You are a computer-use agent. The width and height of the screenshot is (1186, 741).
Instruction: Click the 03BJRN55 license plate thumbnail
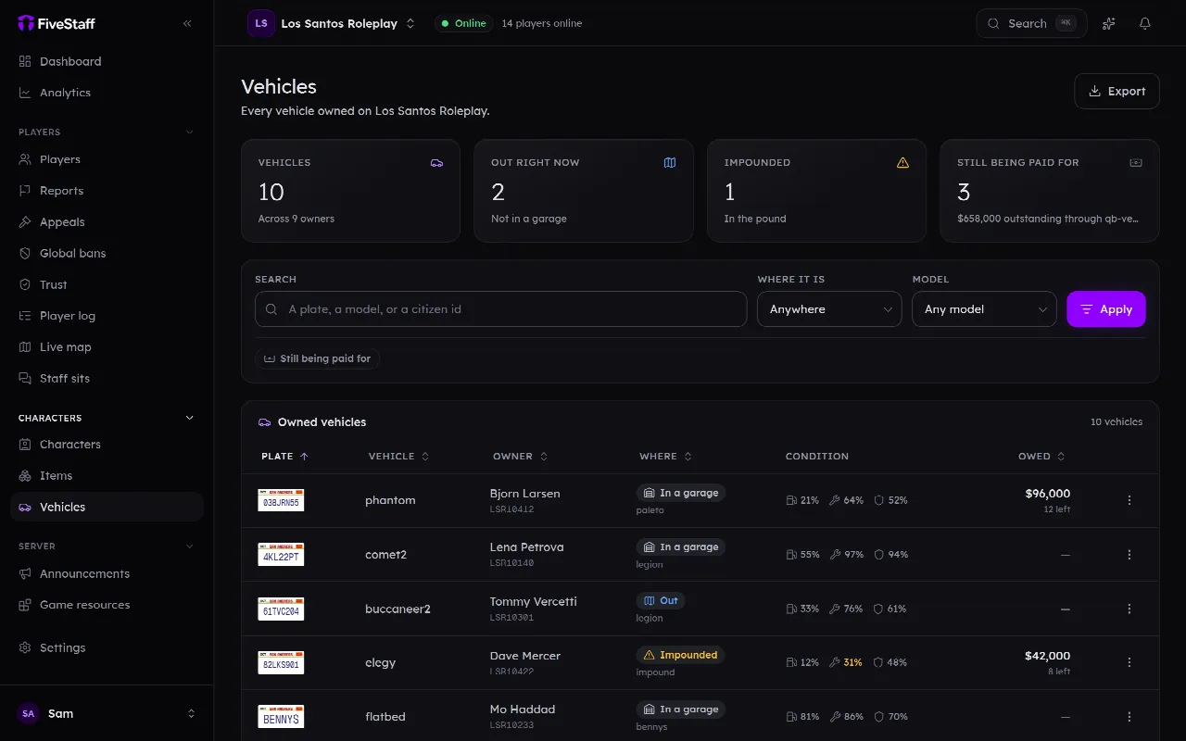(281, 500)
